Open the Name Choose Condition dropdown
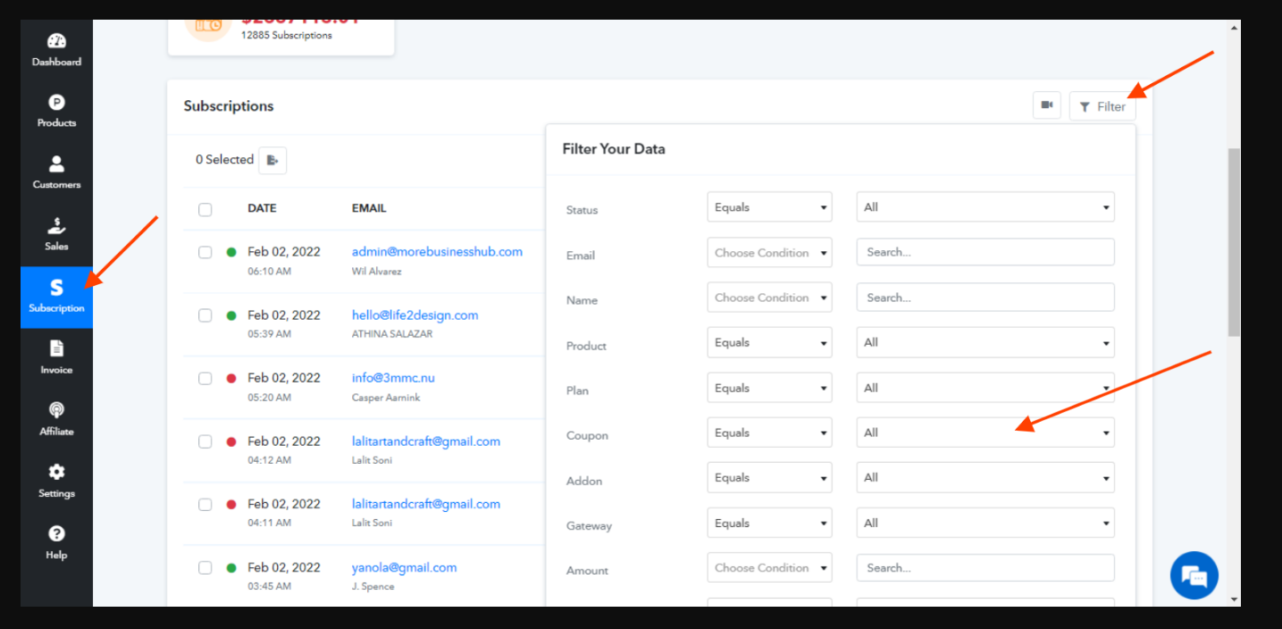The height and width of the screenshot is (629, 1282). click(x=769, y=298)
